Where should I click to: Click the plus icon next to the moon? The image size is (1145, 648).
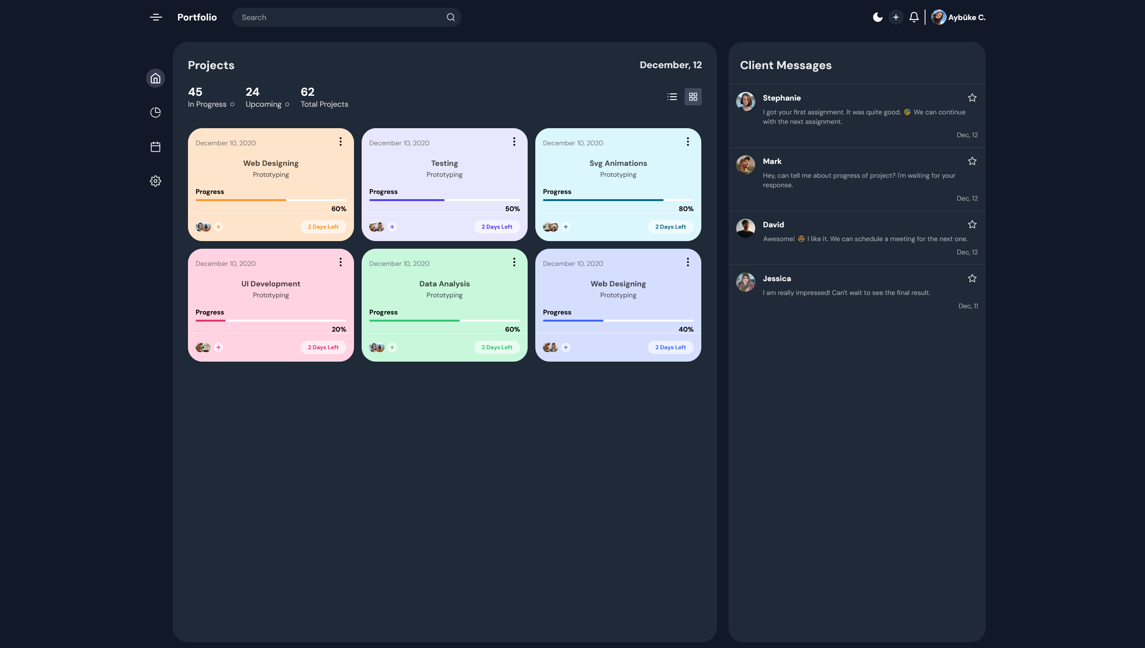coord(896,17)
